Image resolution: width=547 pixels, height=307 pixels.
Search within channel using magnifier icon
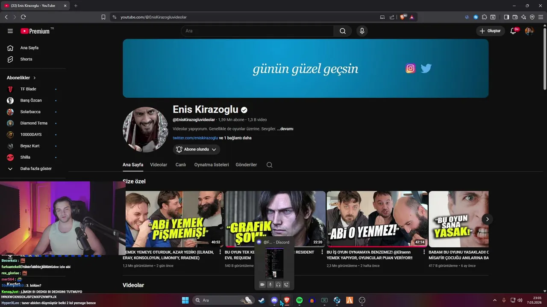pyautogui.click(x=269, y=165)
